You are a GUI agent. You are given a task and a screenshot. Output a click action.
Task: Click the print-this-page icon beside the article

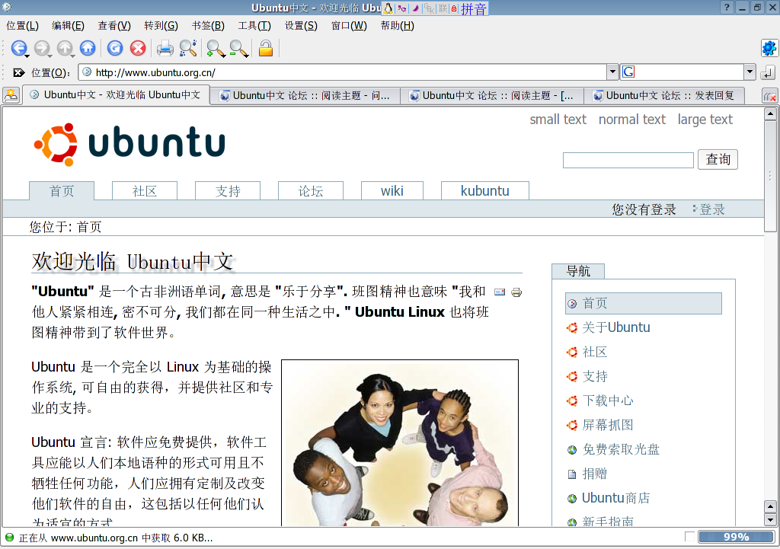(x=516, y=292)
